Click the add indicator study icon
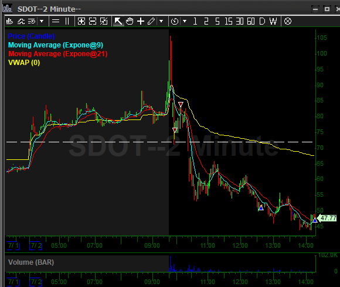This screenshot has width=340, height=287. pos(21,21)
